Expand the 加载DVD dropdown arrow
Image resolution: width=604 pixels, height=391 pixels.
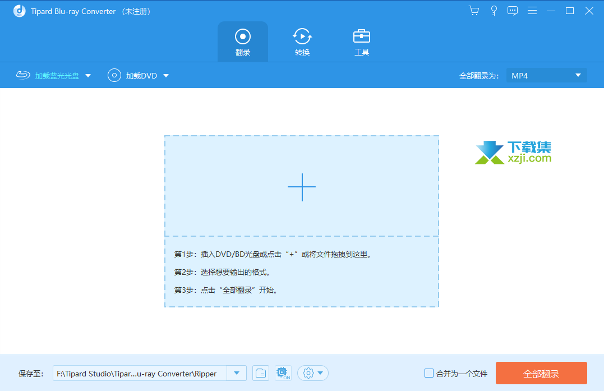tap(166, 76)
